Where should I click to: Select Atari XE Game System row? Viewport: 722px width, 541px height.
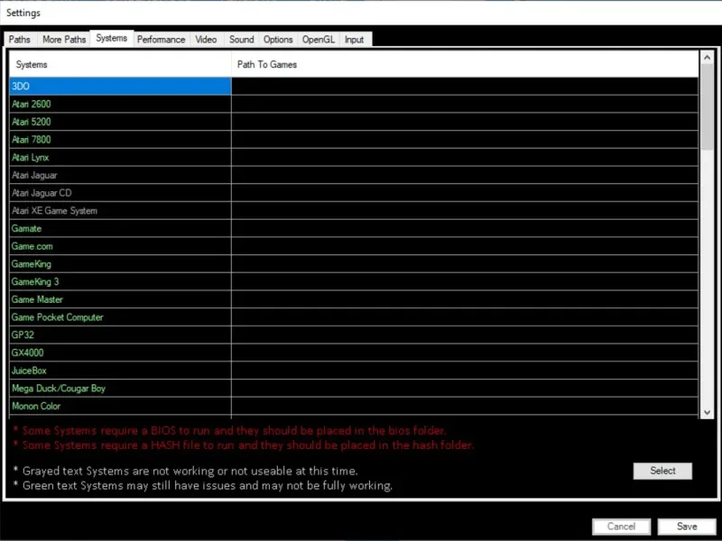click(x=120, y=211)
